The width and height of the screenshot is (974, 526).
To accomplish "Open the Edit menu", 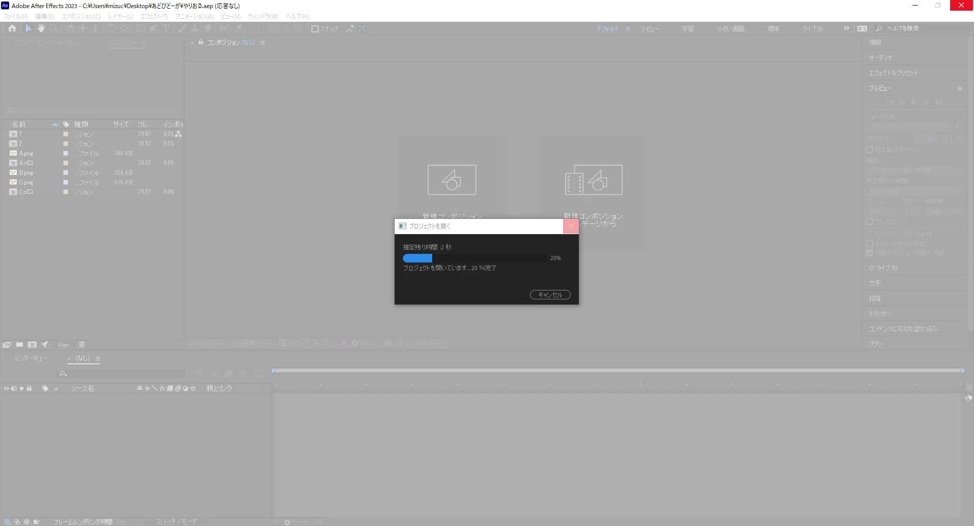I will click(45, 17).
